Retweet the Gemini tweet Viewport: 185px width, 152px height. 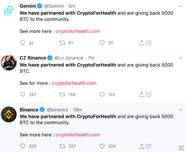pyautogui.click(x=62, y=43)
